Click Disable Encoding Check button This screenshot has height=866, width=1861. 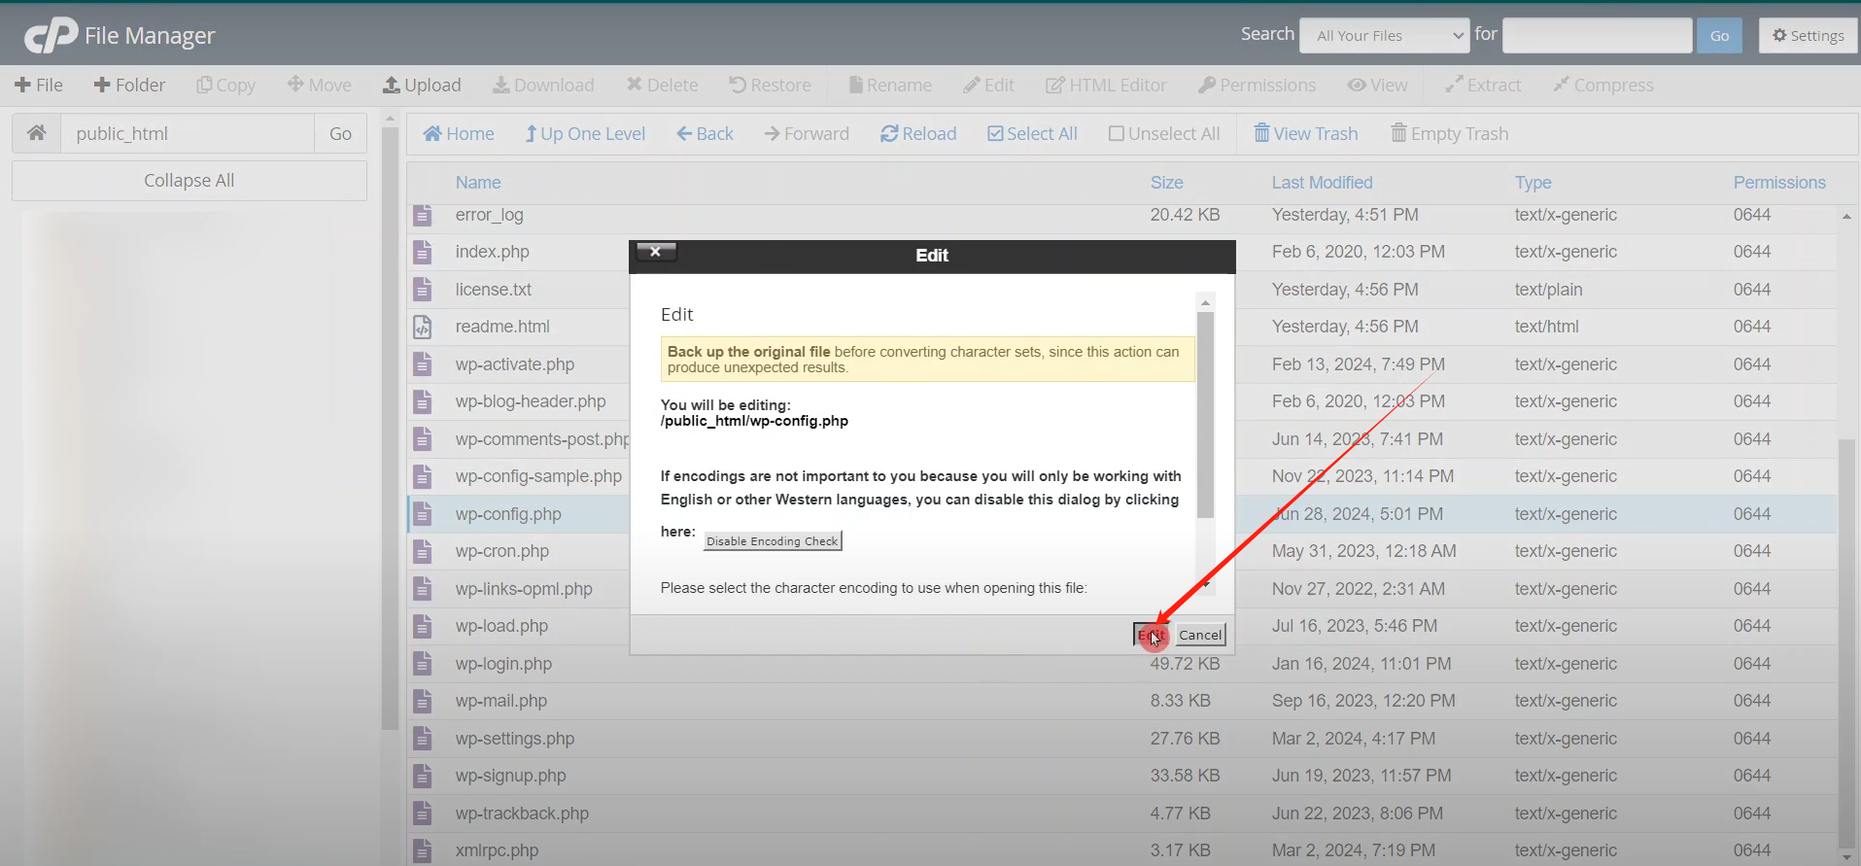pyautogui.click(x=772, y=541)
